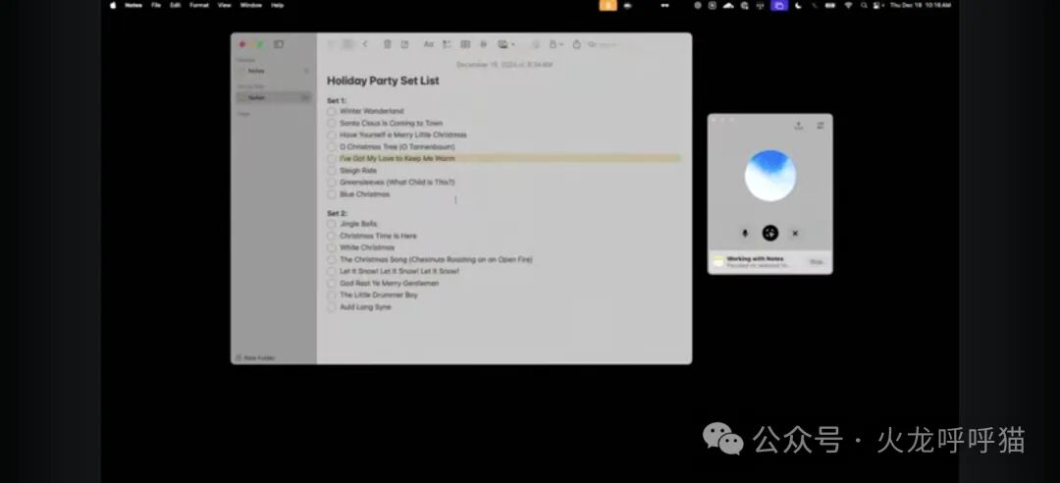
Task: Click the battery icon in menu bar
Action: 830,6
